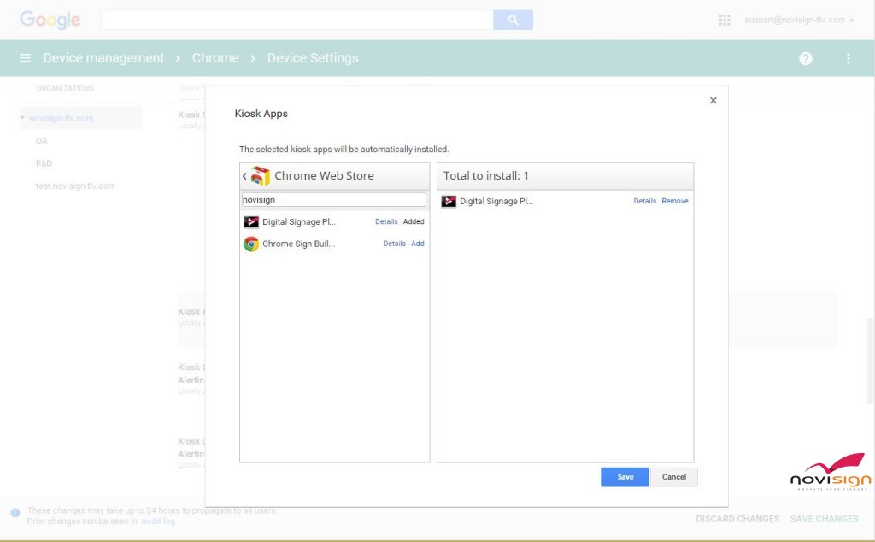Click the Digital Signage Pl... search result name

tap(299, 221)
